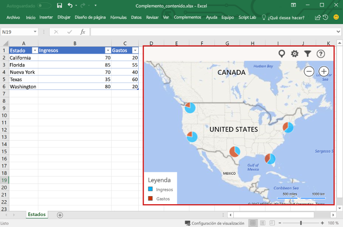This screenshot has height=227, width=343.
Task: Click the map location pin icon
Action: tap(281, 54)
